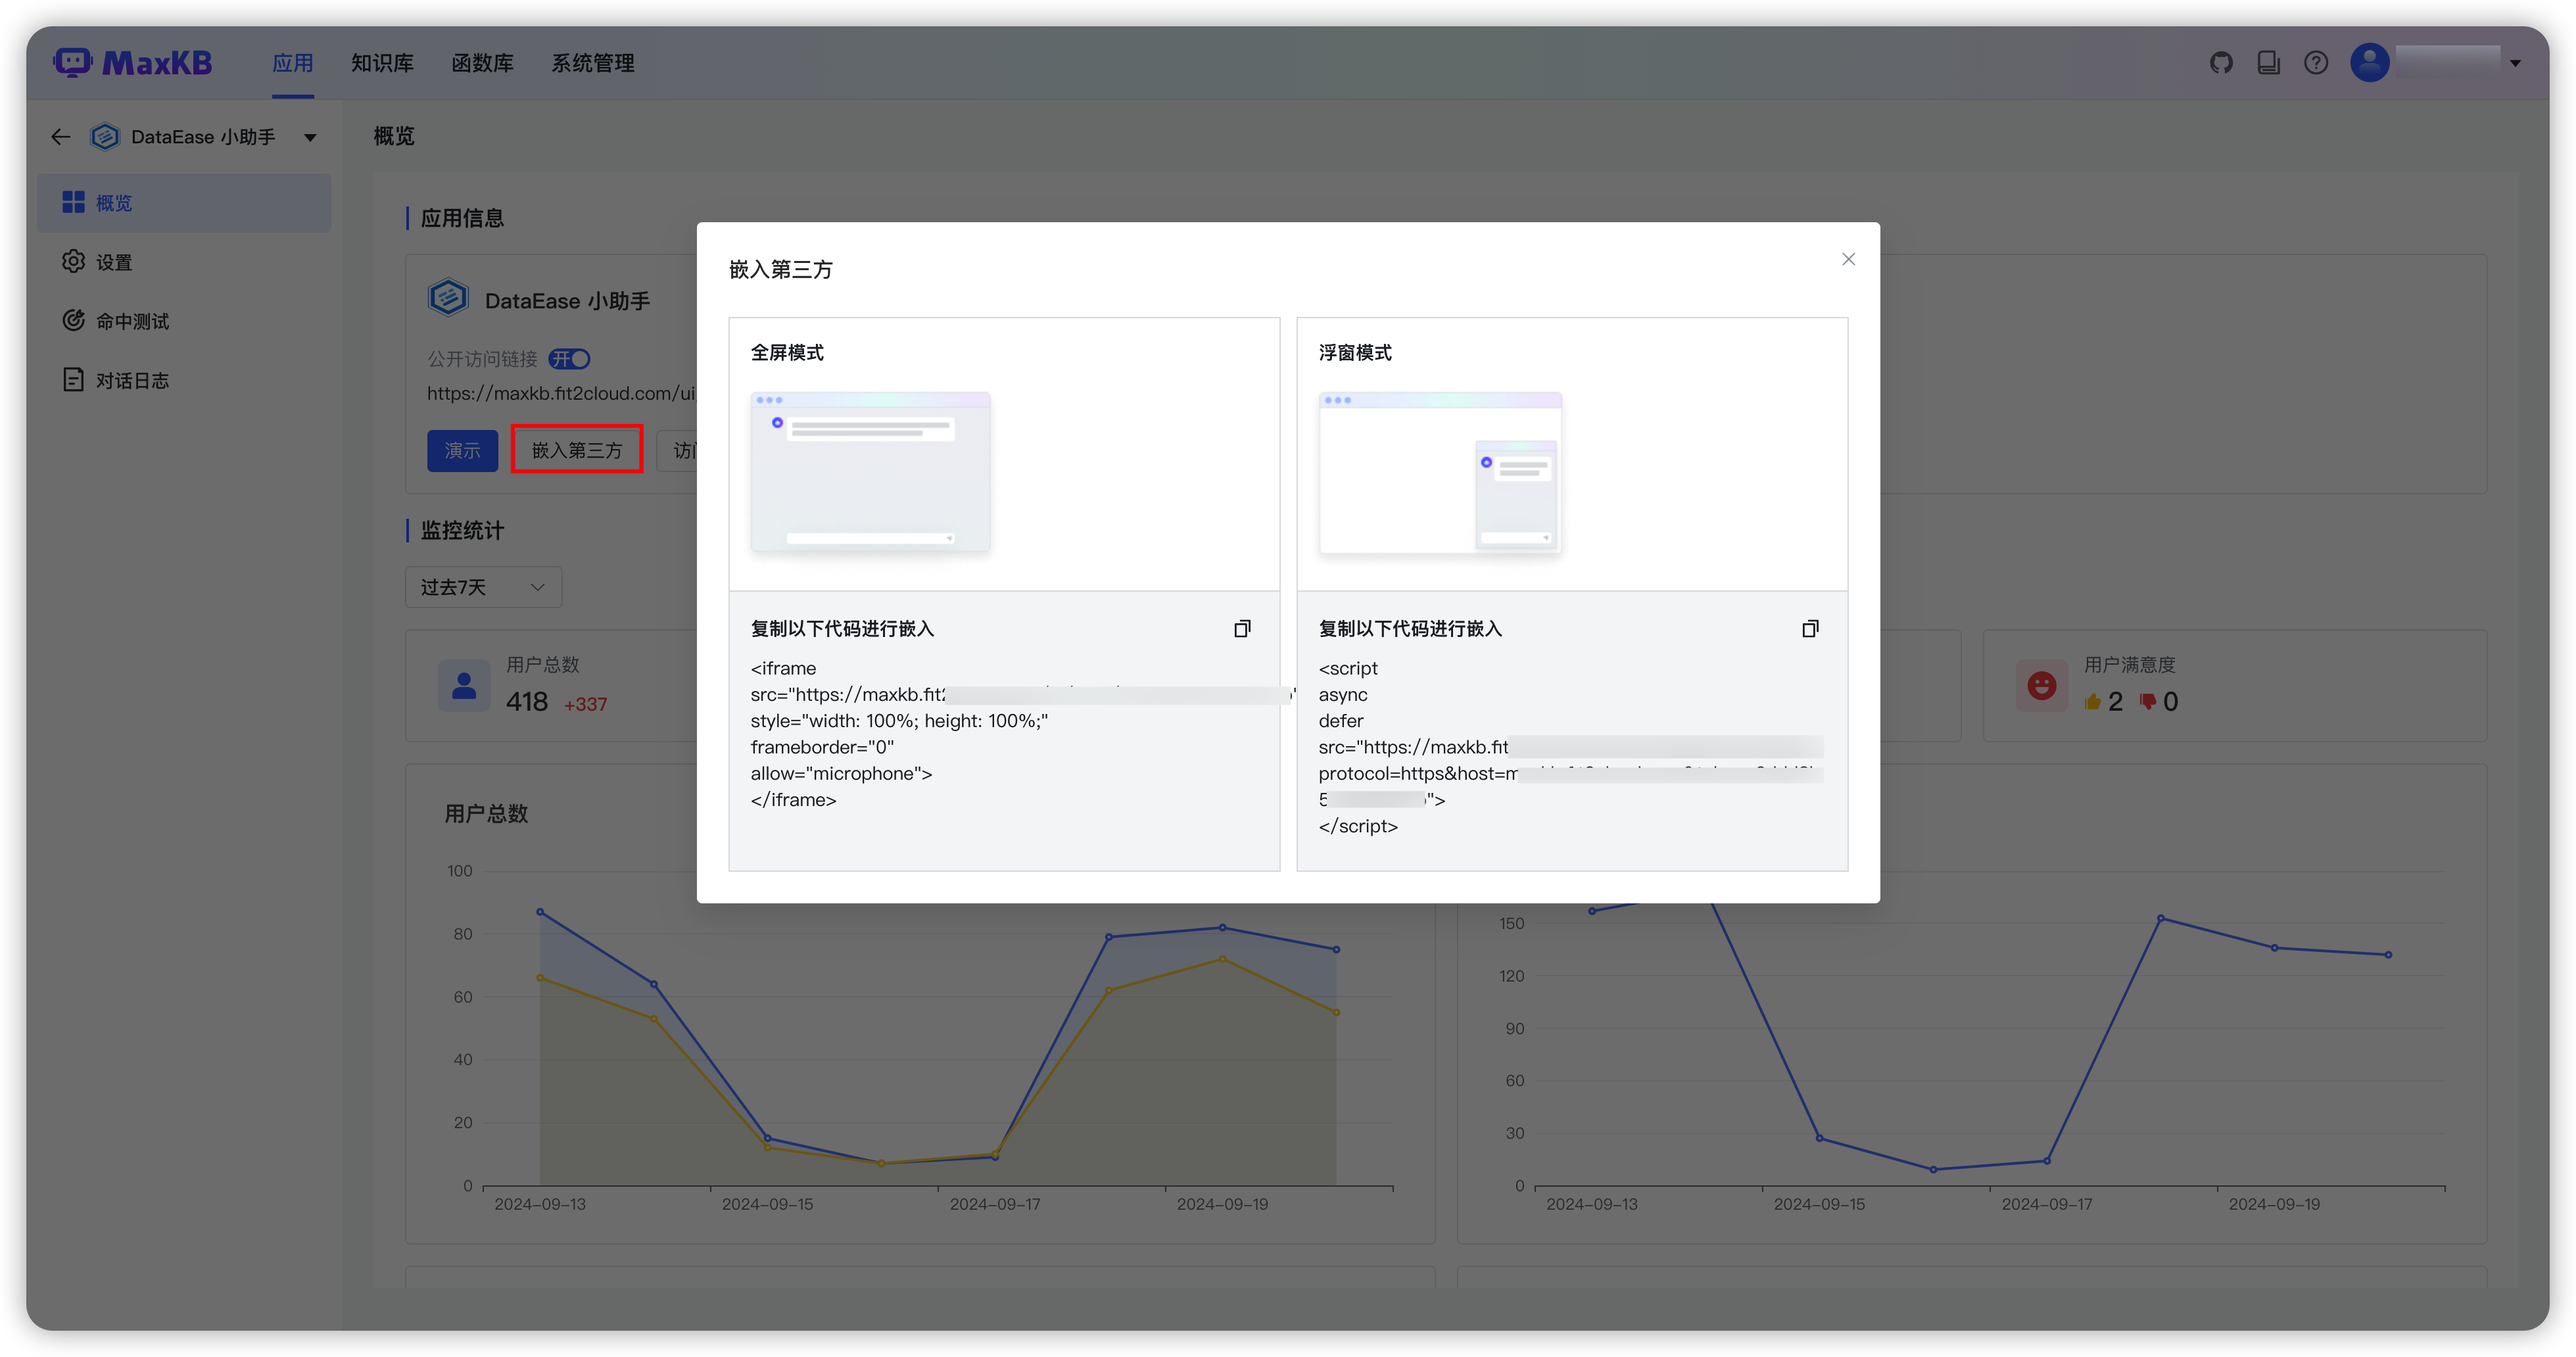Image resolution: width=2576 pixels, height=1357 pixels.
Task: Expand the user account dropdown arrow
Action: pyautogui.click(x=2515, y=64)
